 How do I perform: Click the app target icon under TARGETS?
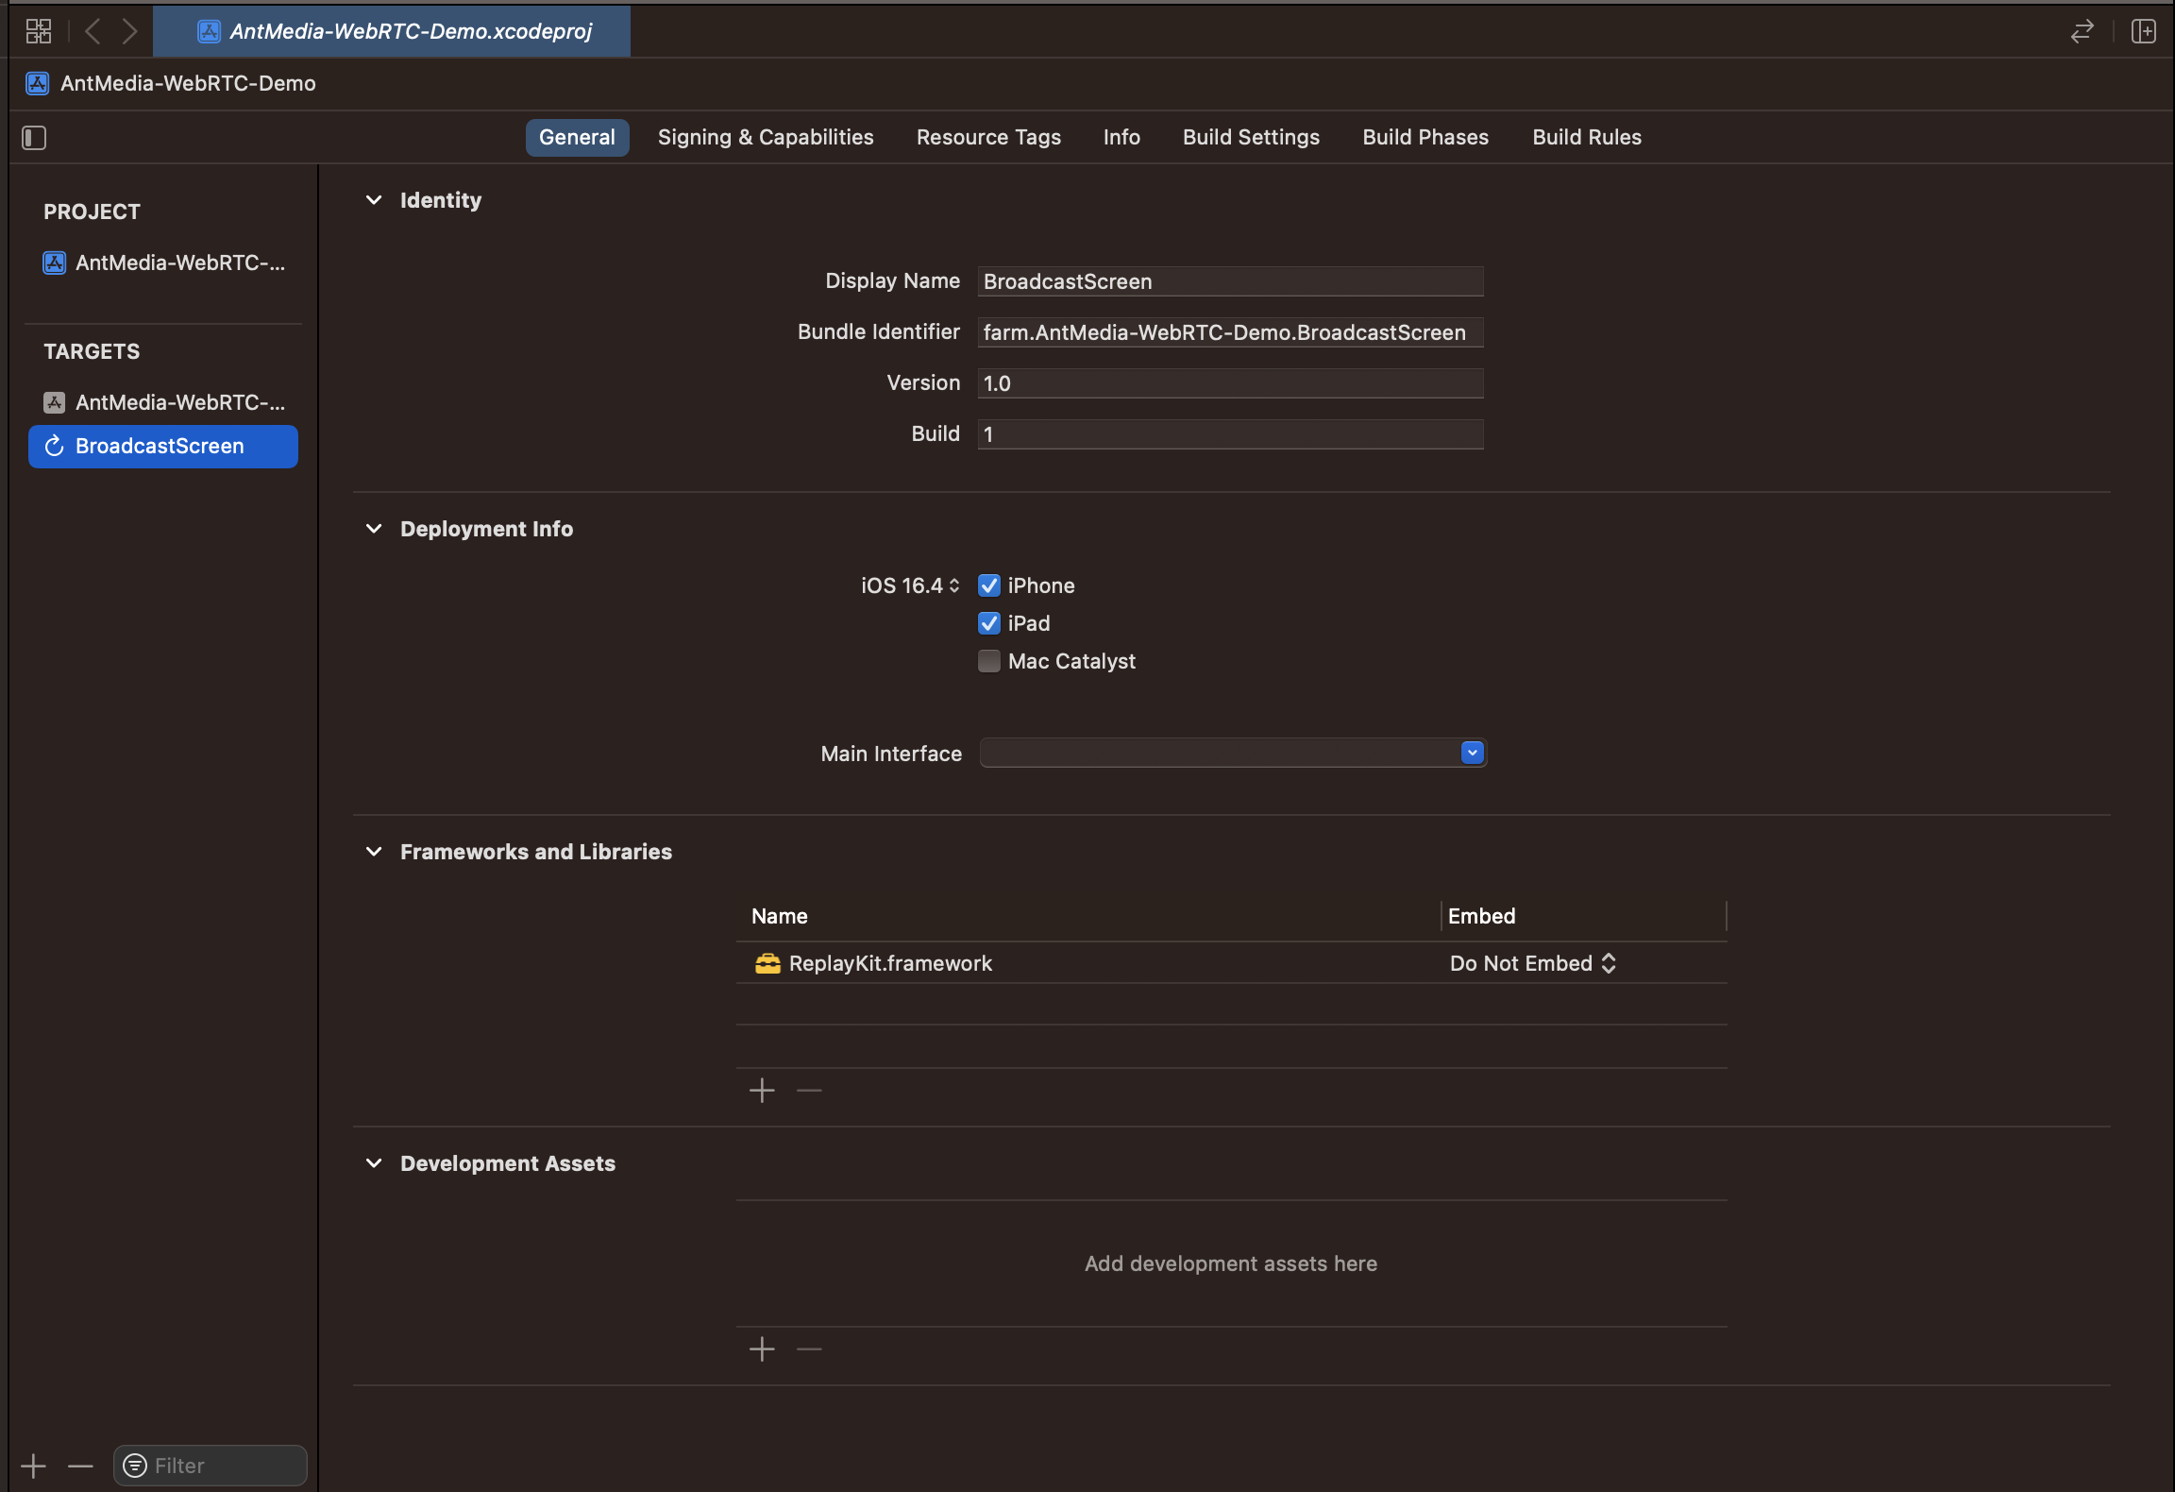55,402
